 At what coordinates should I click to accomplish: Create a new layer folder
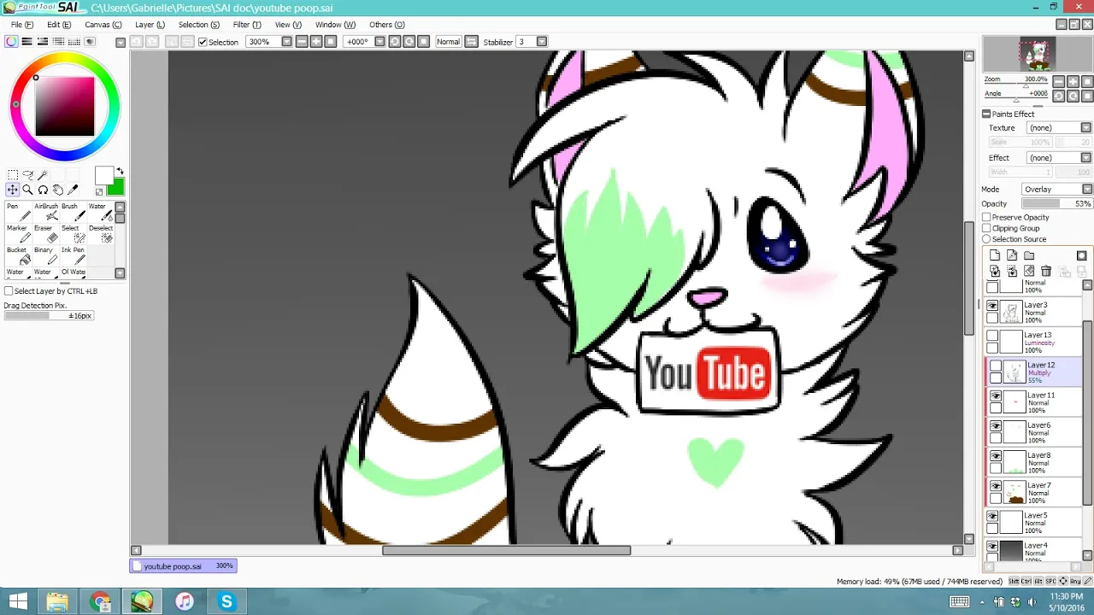(1029, 255)
